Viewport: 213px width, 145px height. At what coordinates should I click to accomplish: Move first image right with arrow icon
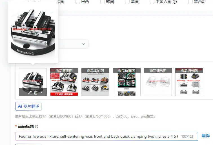(x=41, y=93)
